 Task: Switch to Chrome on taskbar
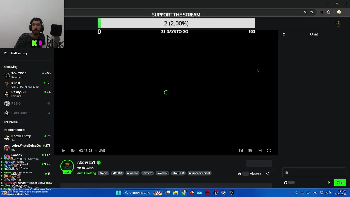tap(184, 193)
